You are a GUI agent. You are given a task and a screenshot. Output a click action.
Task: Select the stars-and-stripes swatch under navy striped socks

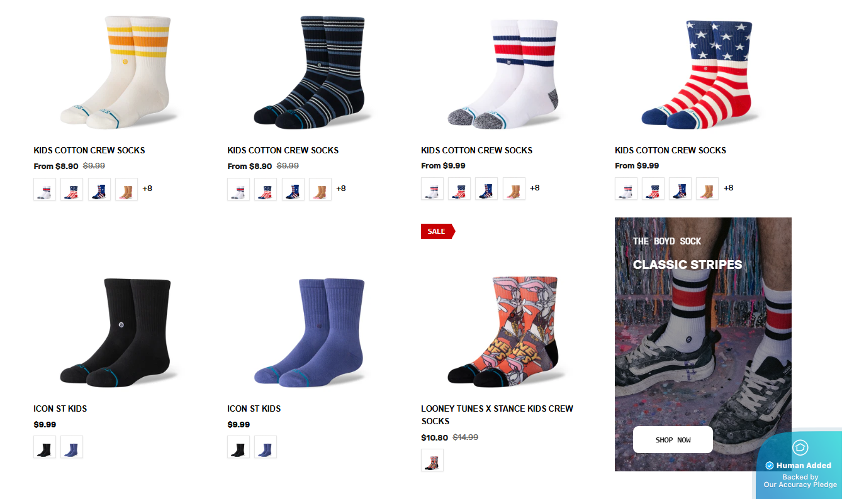(266, 189)
